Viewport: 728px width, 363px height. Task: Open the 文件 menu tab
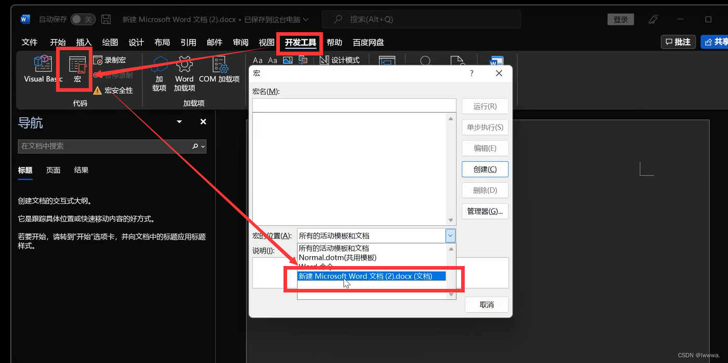pos(30,42)
